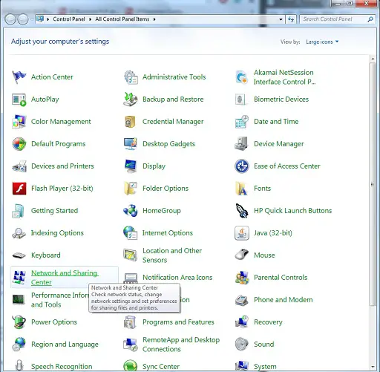Click the Search Control Panel field
The image size is (380, 372).
pos(333,19)
